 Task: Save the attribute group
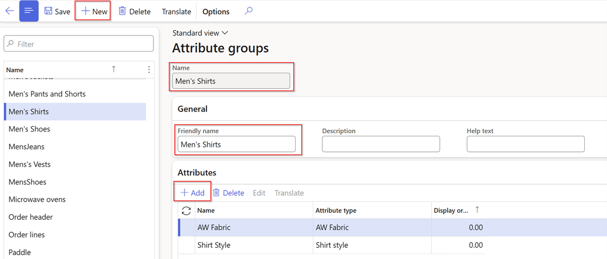(57, 12)
